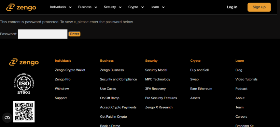This screenshot has width=280, height=127.
Task: Open the Careers footer link
Action: tap(241, 117)
